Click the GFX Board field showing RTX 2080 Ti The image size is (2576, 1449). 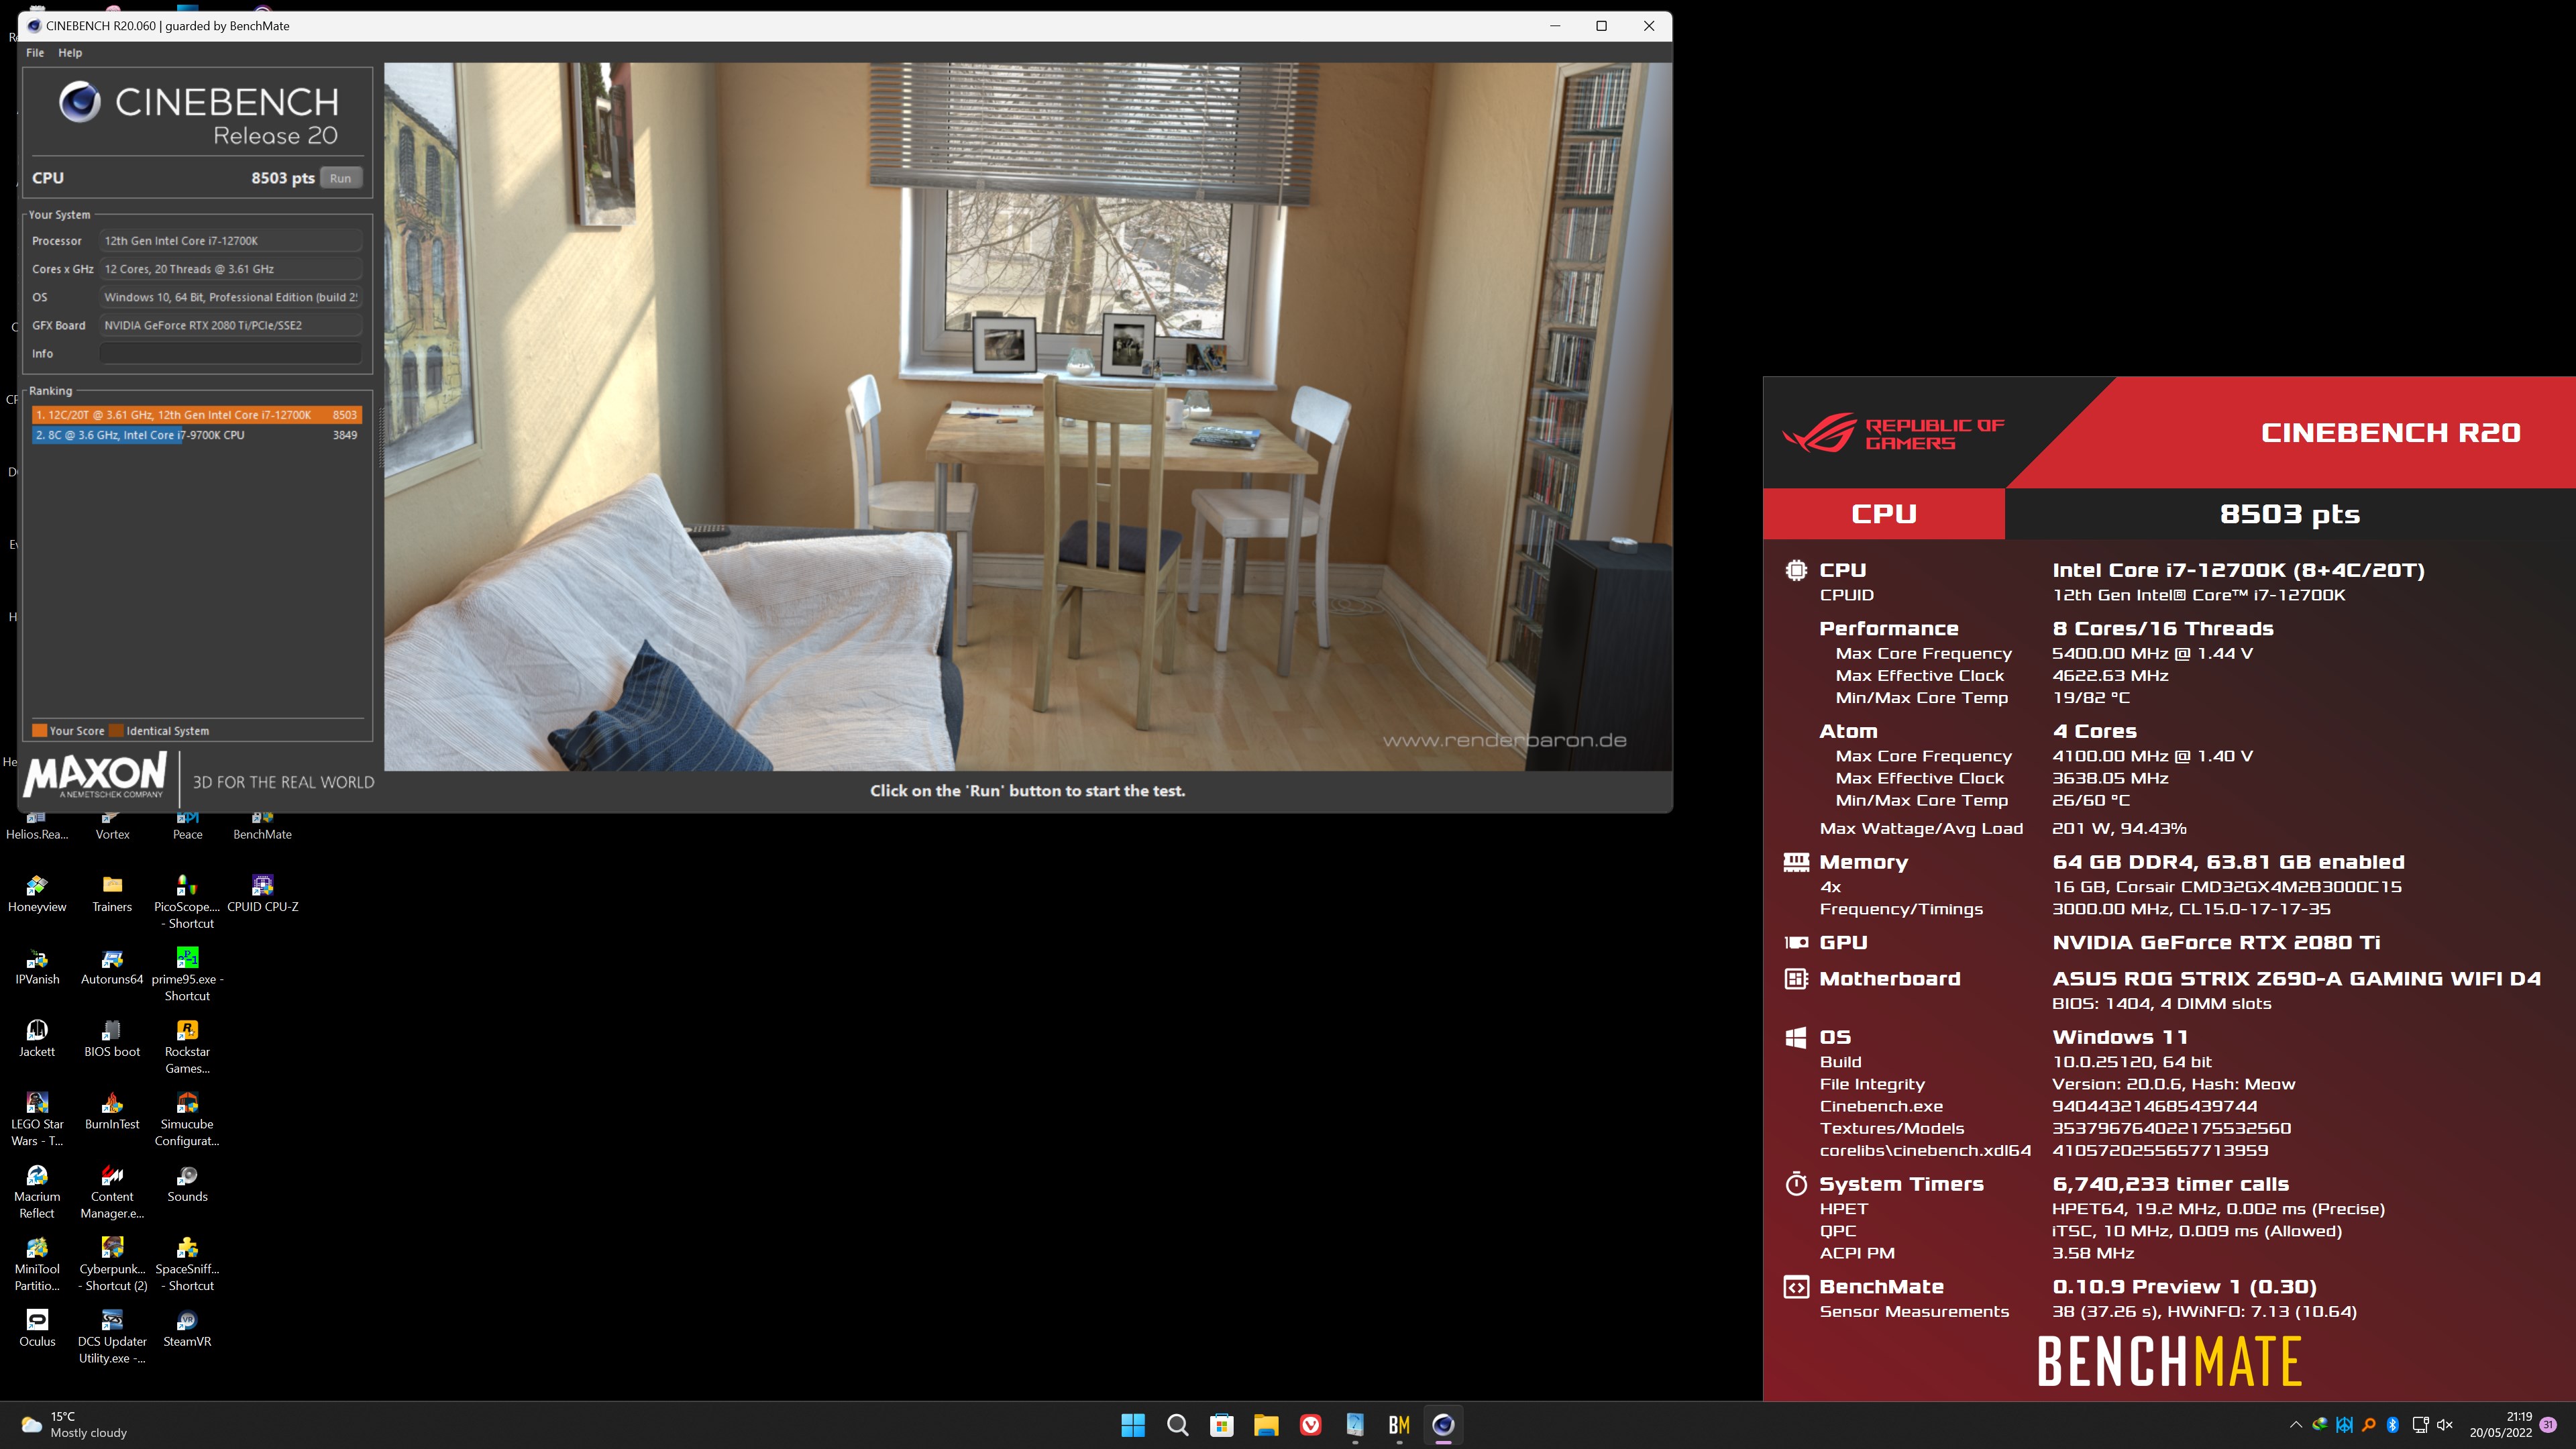tap(230, 325)
